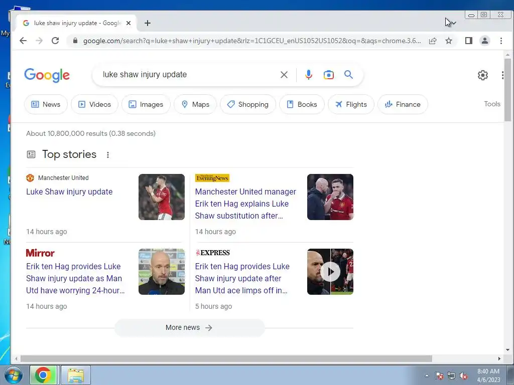This screenshot has height=385, width=514.
Task: Open Top stories three-dot options
Action: (x=108, y=155)
